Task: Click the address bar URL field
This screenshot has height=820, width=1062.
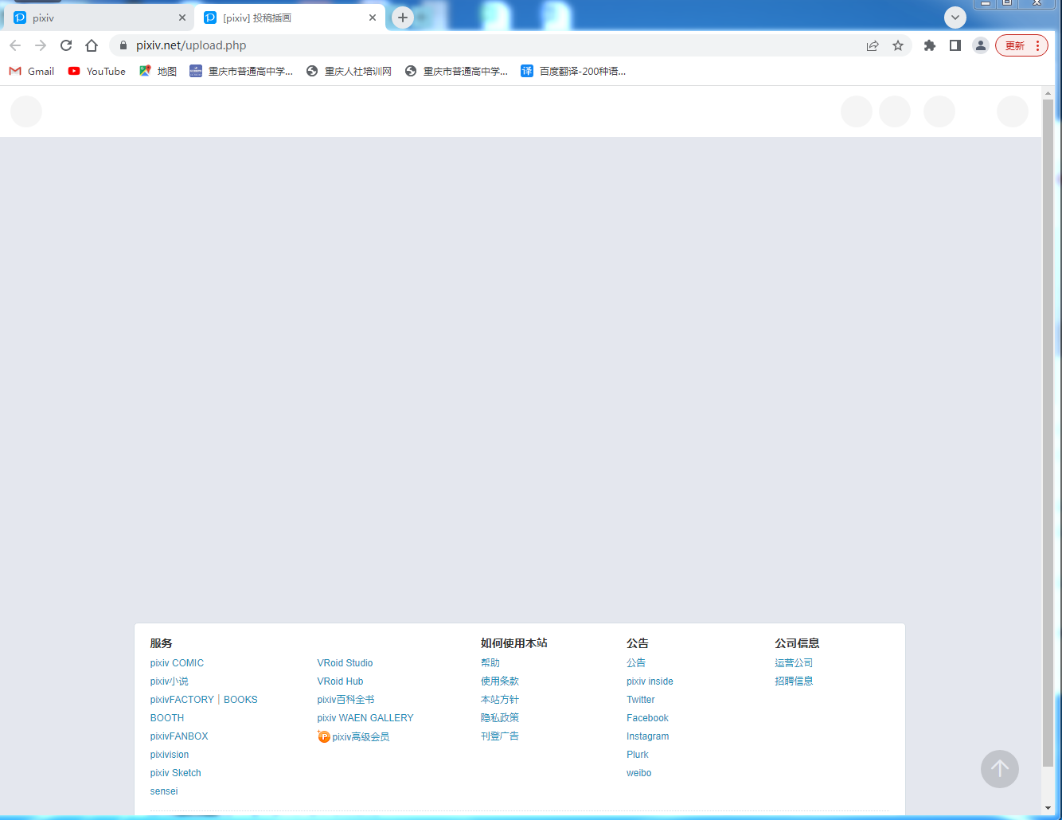Action: click(478, 45)
